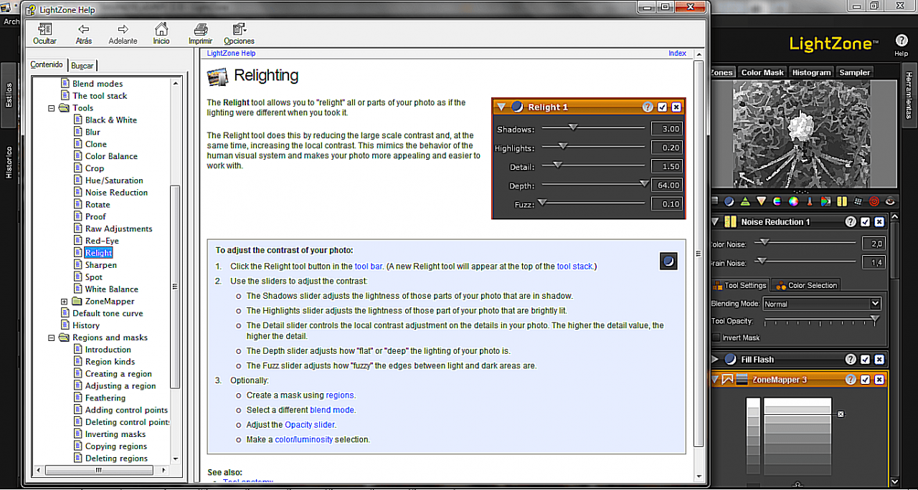The width and height of the screenshot is (918, 490).
Task: Click the Index link in help header
Action: pyautogui.click(x=677, y=53)
